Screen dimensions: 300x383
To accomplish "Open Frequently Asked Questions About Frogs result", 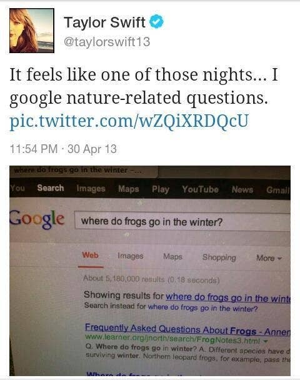I will pos(187,330).
